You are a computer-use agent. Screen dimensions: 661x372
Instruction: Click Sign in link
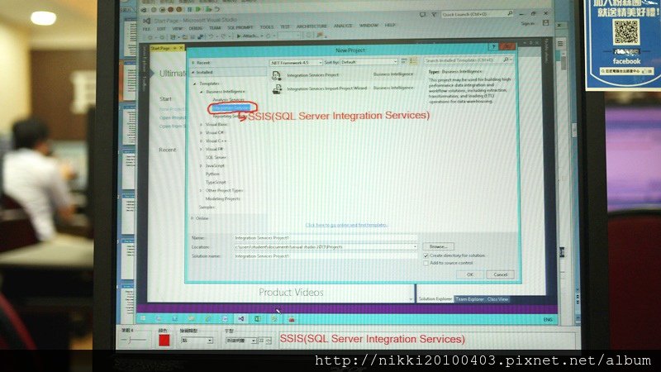(527, 24)
